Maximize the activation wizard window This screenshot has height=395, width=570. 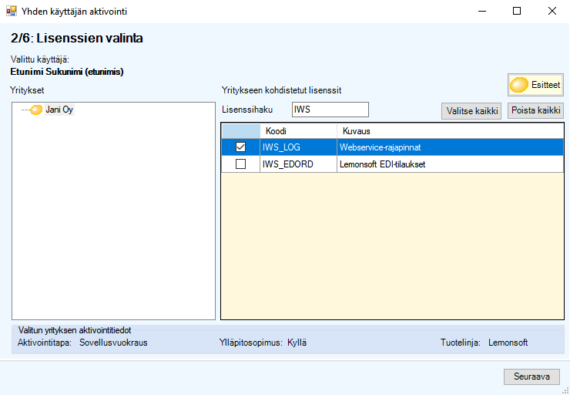coord(517,12)
